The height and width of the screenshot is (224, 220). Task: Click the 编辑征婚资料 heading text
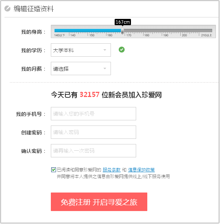coord(34,9)
